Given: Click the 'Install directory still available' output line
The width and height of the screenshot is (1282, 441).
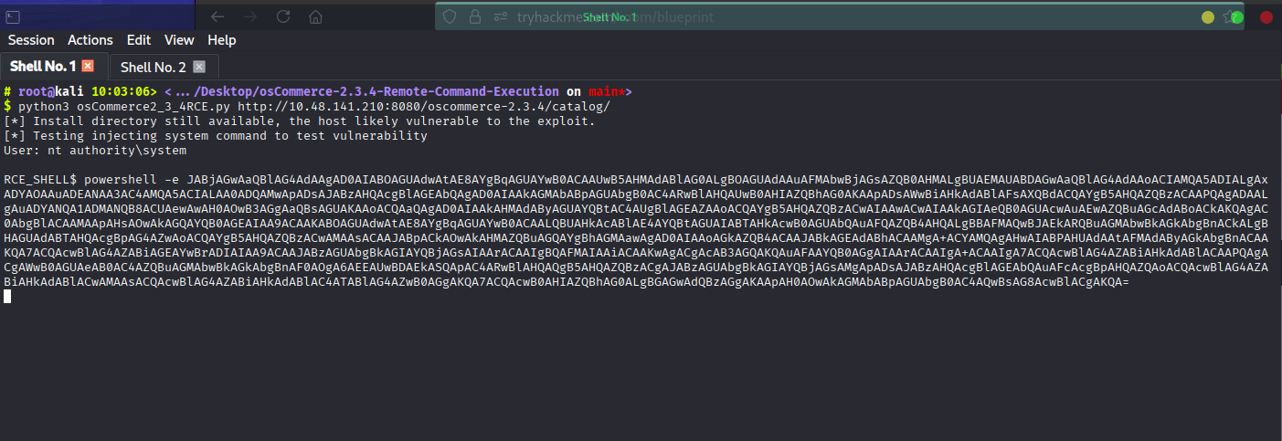Looking at the screenshot, I should click(300, 121).
